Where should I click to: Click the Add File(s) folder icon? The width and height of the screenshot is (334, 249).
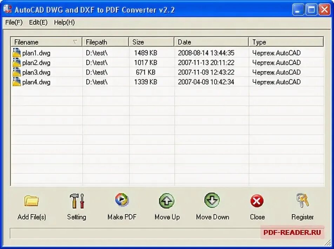coord(31,201)
